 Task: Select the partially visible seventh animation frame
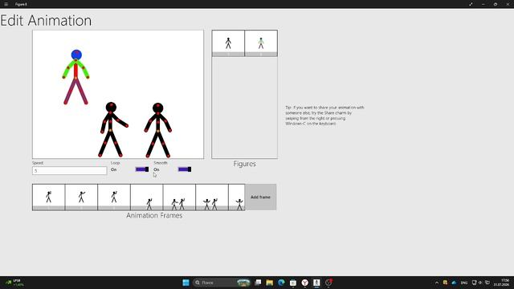(237, 197)
